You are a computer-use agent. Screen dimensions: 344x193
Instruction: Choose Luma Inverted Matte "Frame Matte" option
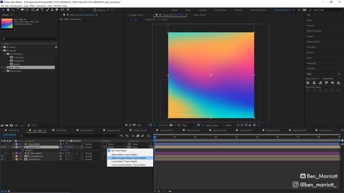point(130,165)
